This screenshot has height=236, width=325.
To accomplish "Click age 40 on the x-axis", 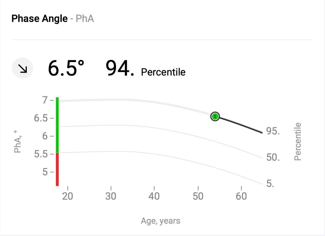I will tap(154, 196).
